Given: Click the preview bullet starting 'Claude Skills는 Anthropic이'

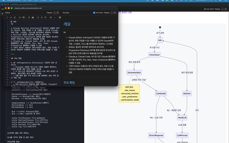Looking at the screenshot, I should [x=92, y=41].
